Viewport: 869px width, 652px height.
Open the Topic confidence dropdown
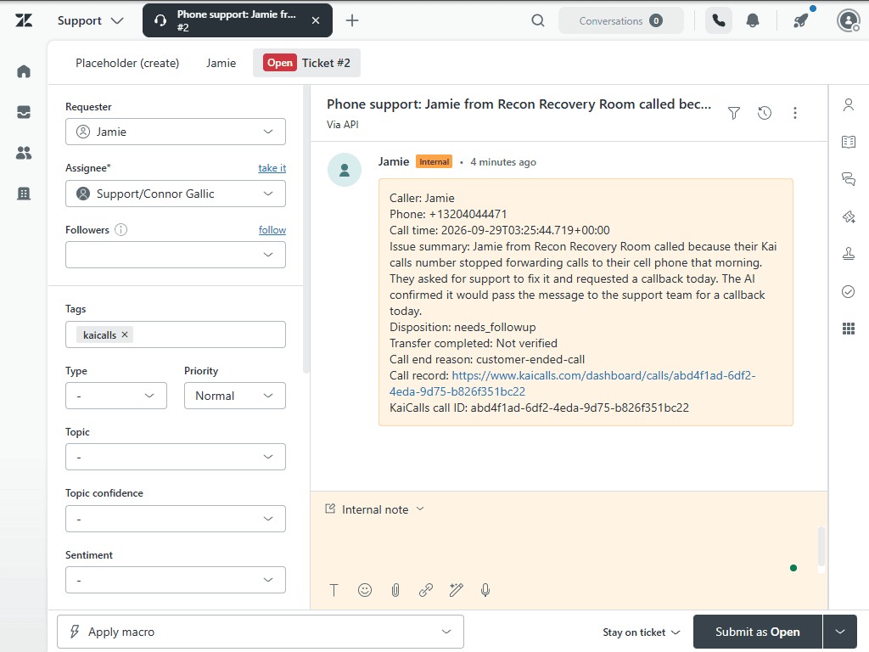click(175, 519)
